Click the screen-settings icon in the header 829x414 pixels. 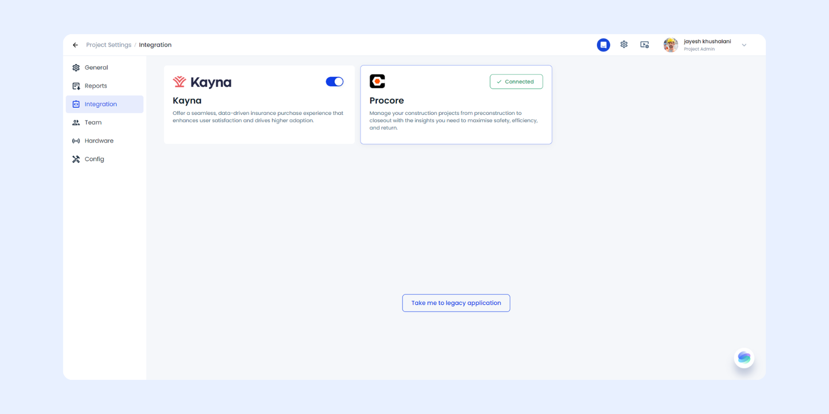[x=645, y=45]
